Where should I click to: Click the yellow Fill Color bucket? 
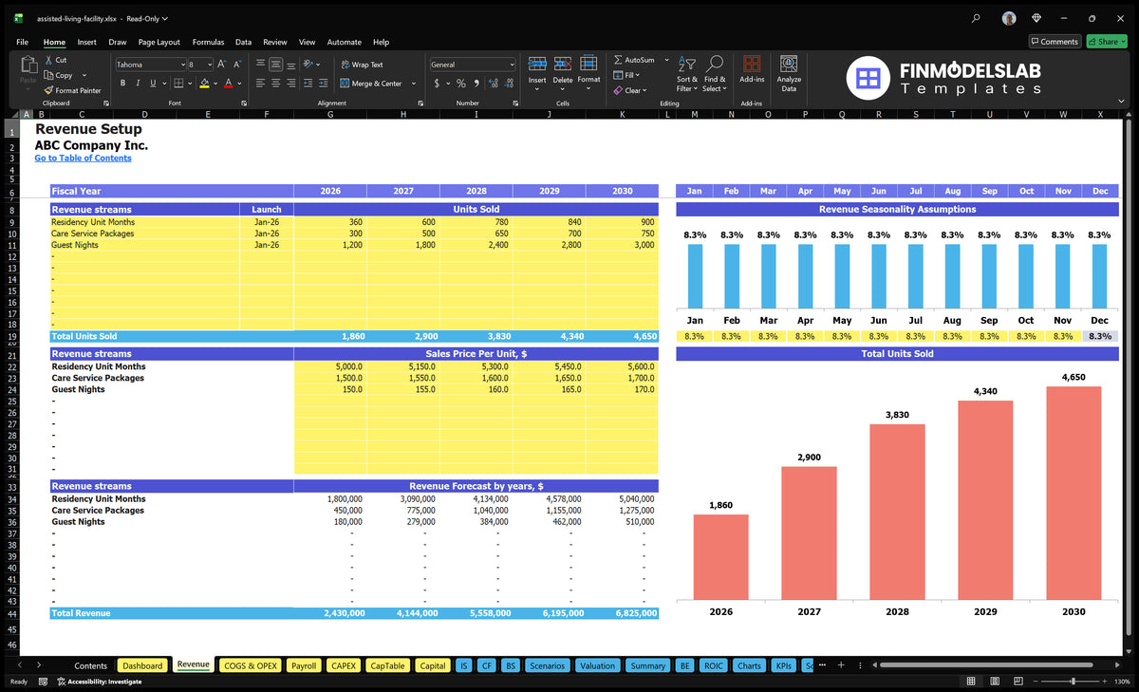[204, 84]
